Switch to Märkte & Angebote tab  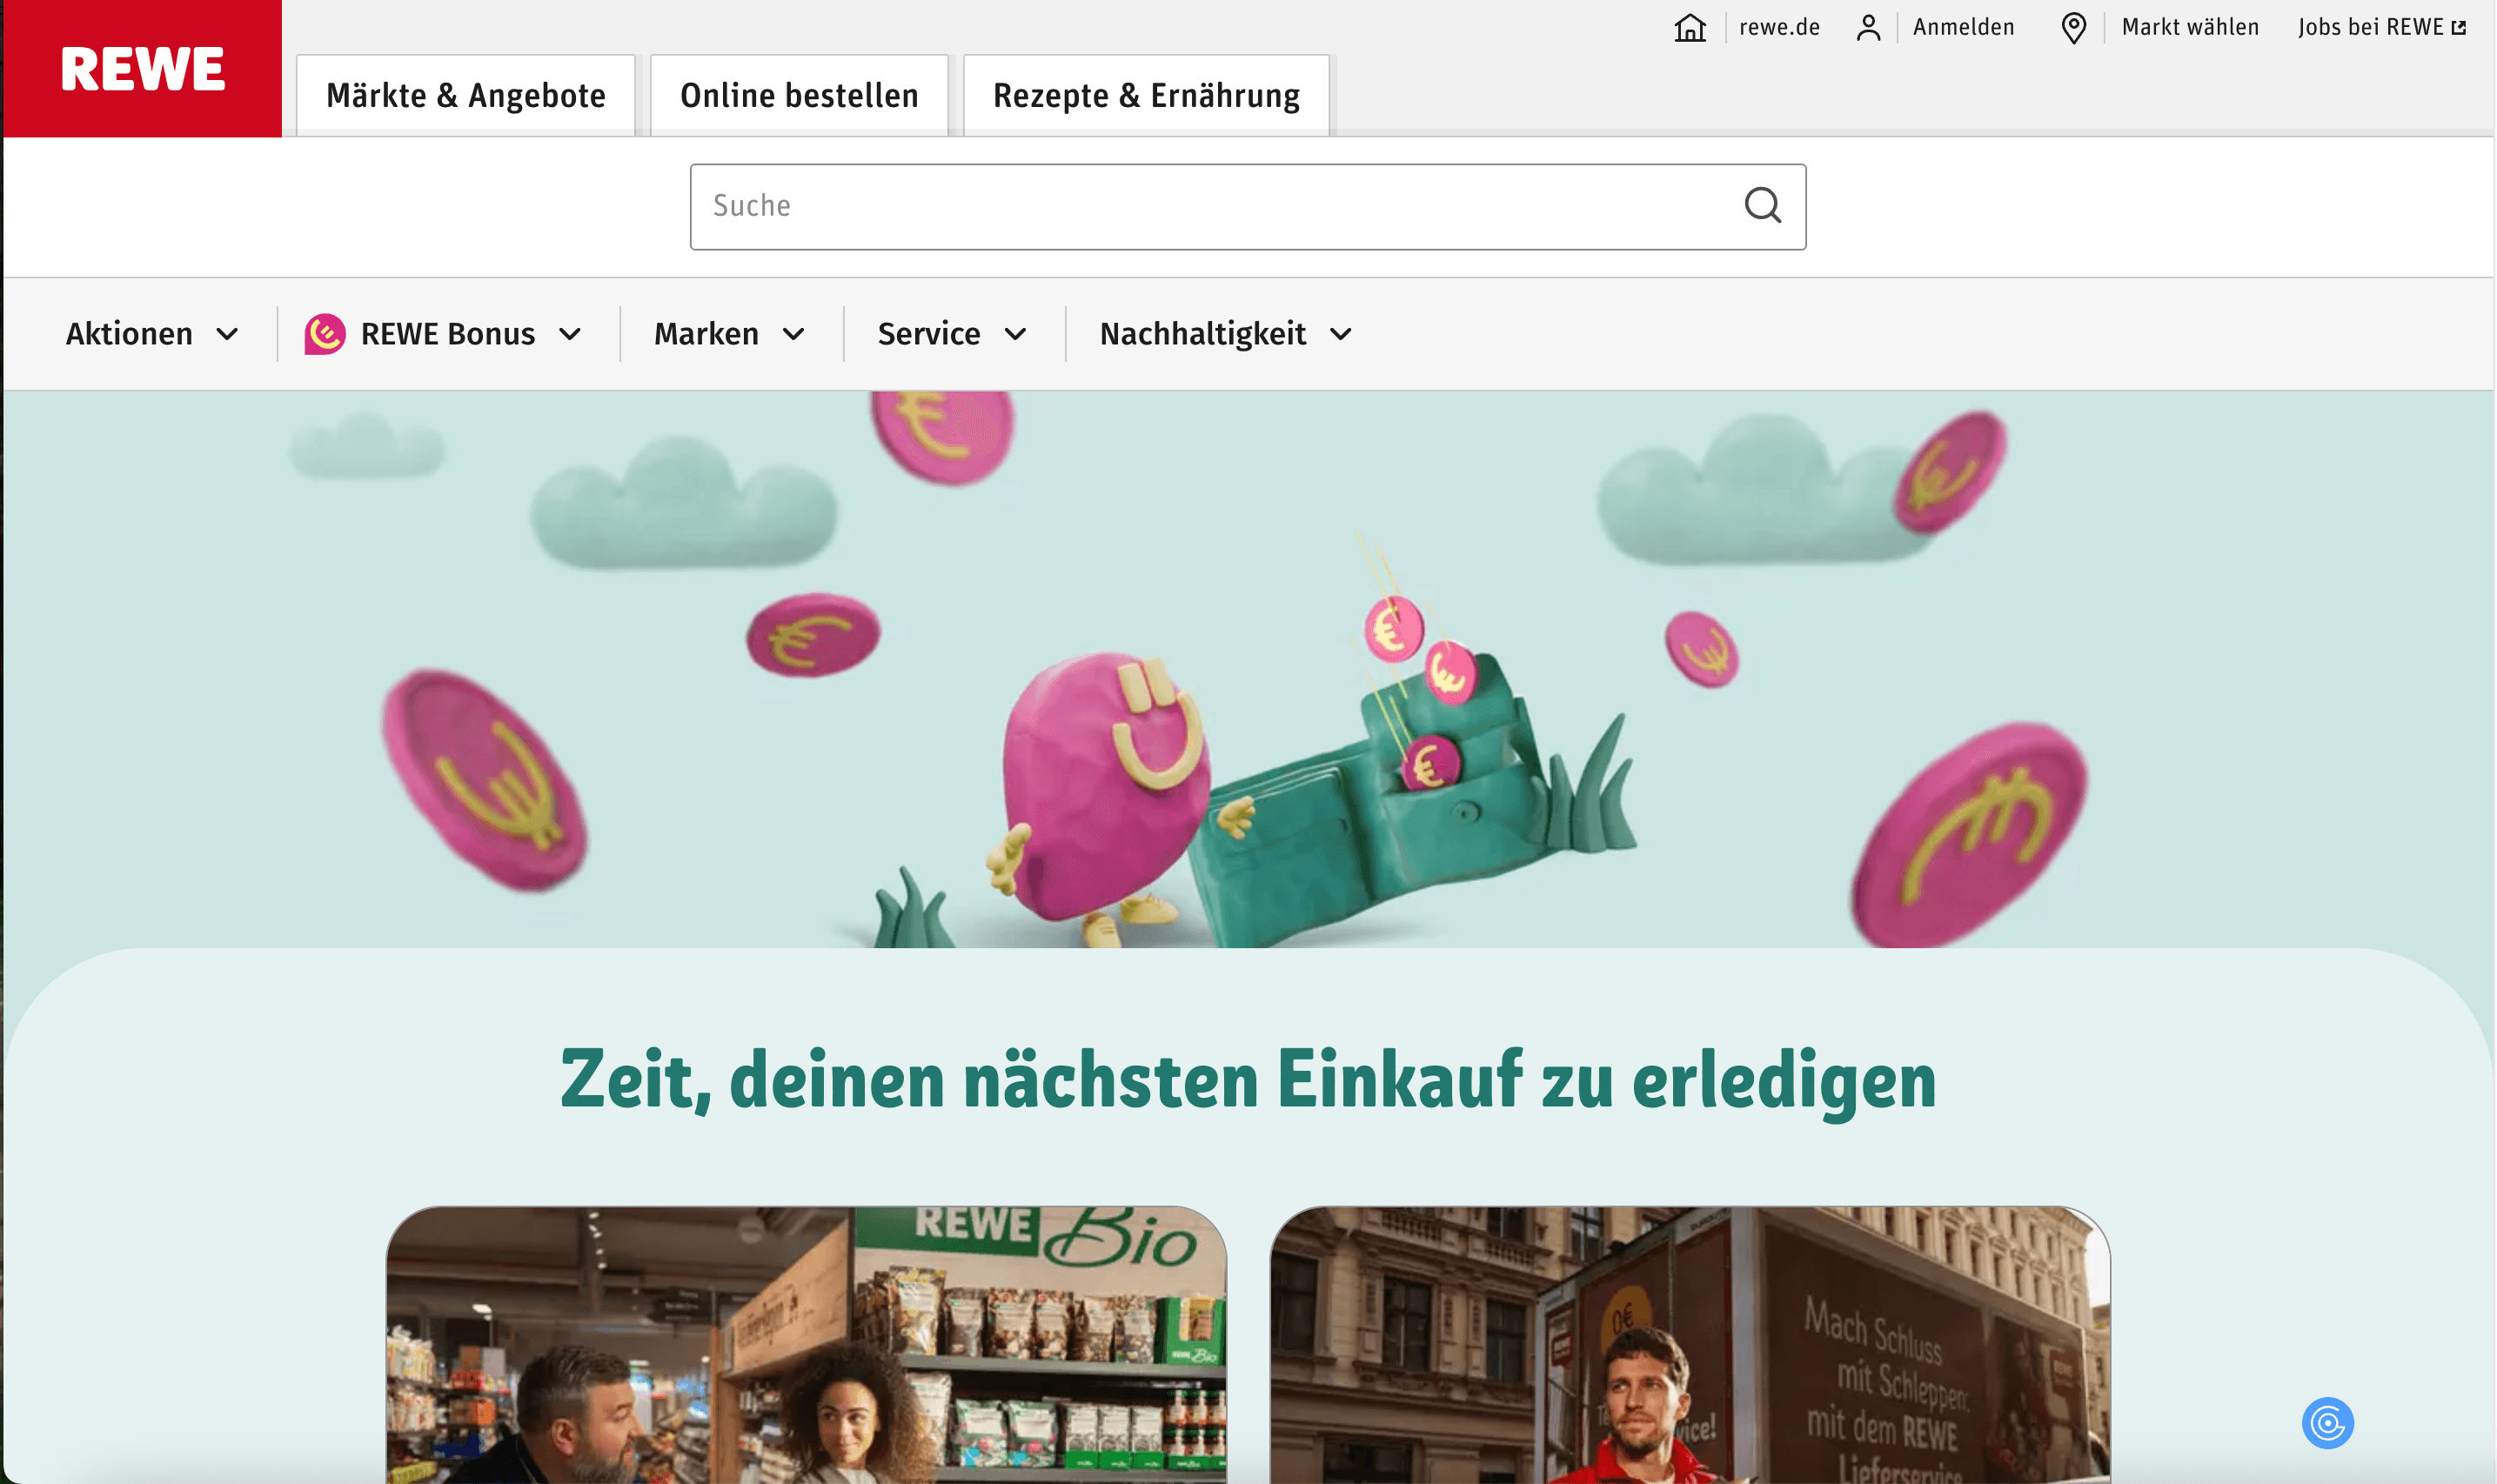pos(466,96)
